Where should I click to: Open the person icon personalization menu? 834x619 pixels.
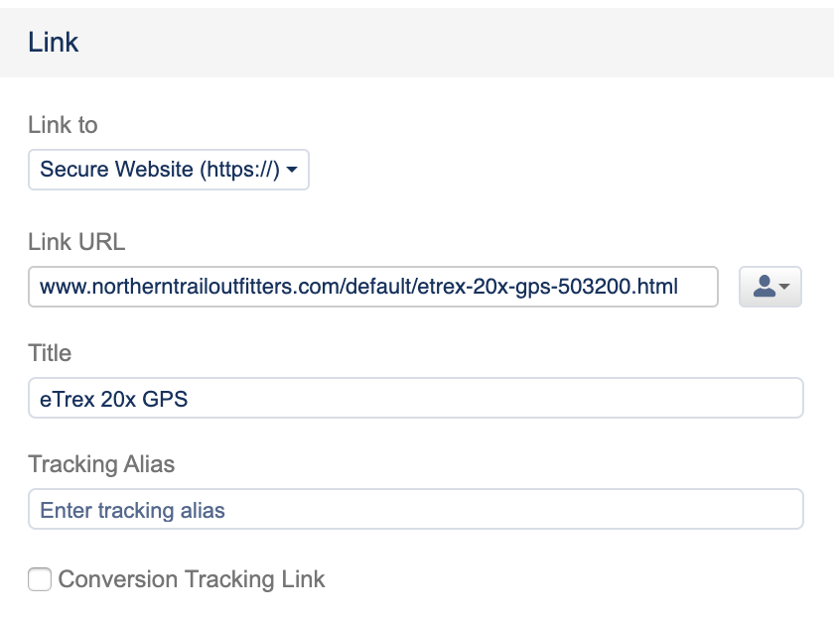769,287
